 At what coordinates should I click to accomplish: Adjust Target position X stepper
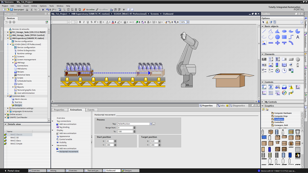click(159, 141)
